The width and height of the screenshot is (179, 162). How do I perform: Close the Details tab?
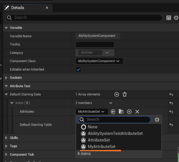coord(47,8)
